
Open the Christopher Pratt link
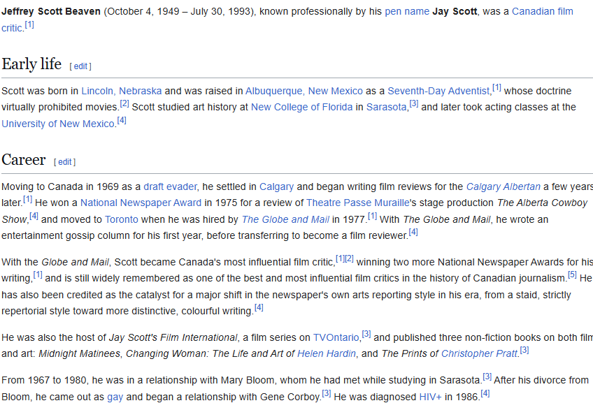point(479,353)
